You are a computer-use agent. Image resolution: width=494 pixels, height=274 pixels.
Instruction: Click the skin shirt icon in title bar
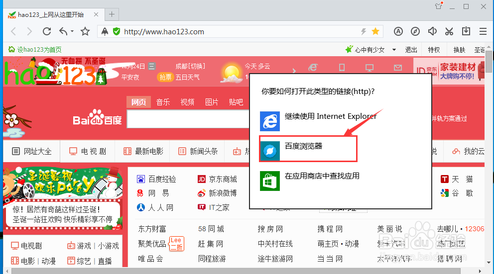click(439, 6)
